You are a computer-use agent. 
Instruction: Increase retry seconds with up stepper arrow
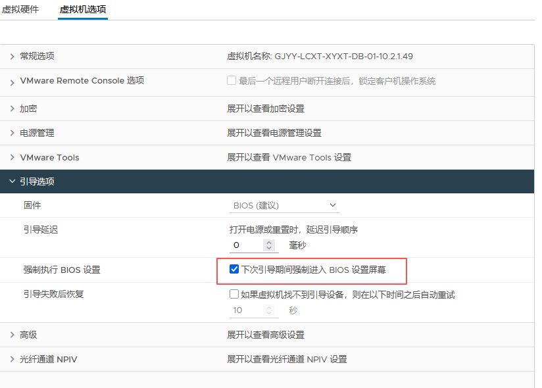coord(268,307)
